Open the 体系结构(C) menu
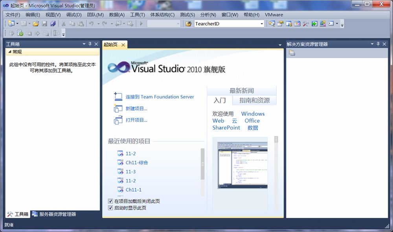Image resolution: width=393 pixels, height=232 pixels. 162,15
